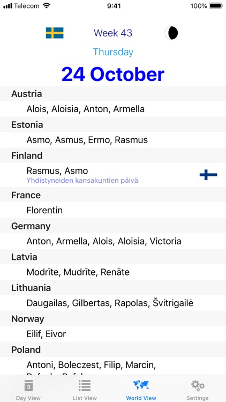Tap the moon phase icon
The width and height of the screenshot is (226, 402).
coord(171,33)
